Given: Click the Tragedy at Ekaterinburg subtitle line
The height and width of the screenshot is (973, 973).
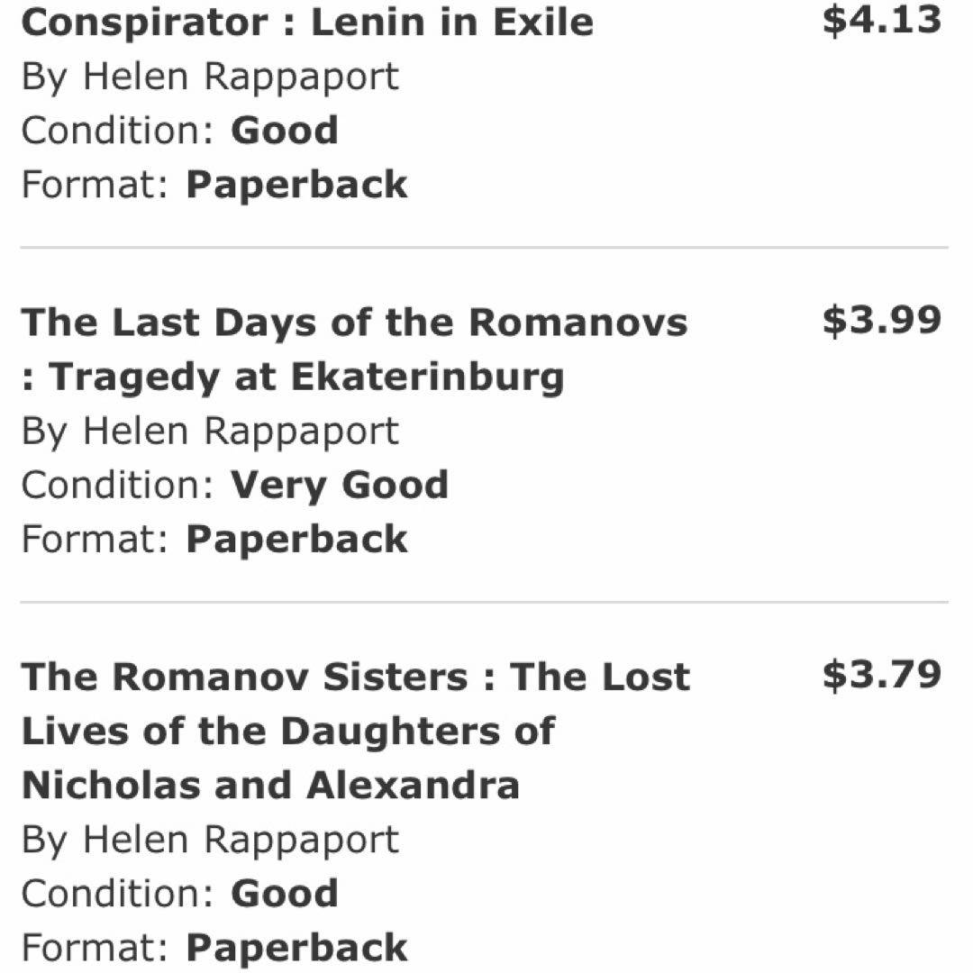Looking at the screenshot, I should (293, 377).
